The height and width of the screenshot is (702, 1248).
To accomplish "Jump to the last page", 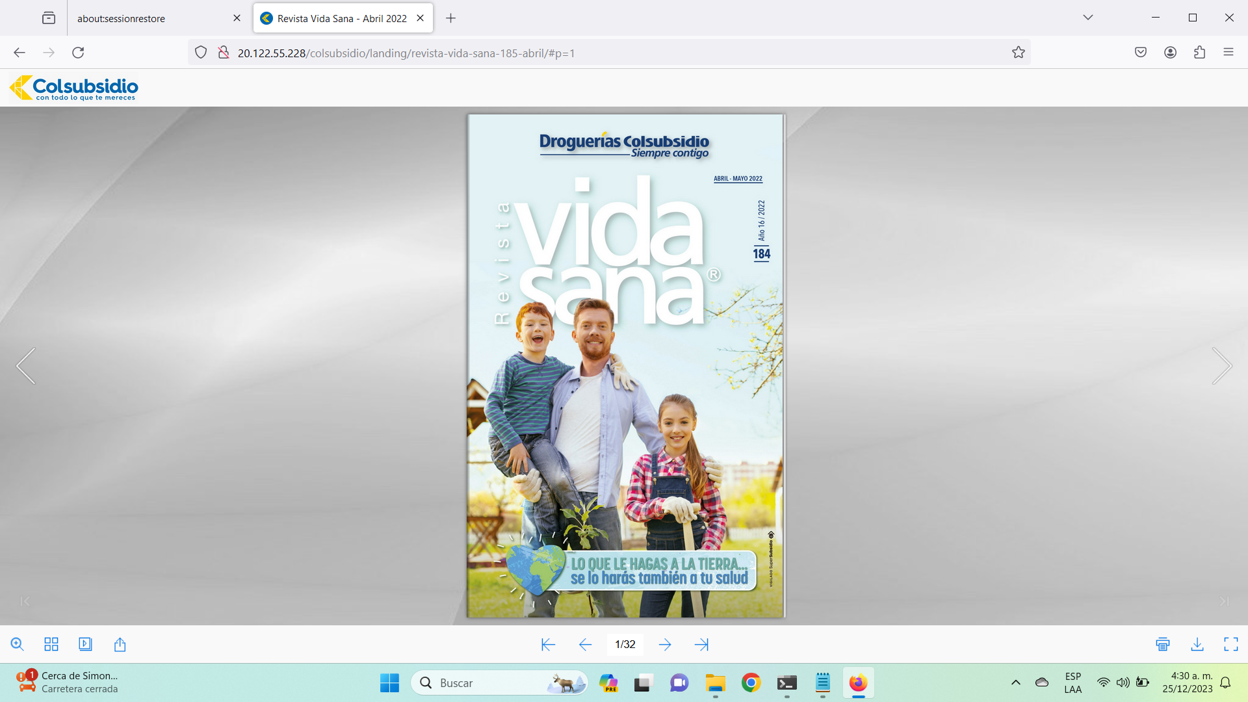I will (x=701, y=644).
